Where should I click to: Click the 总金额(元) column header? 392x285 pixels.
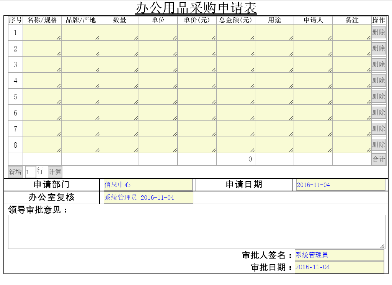(235, 20)
